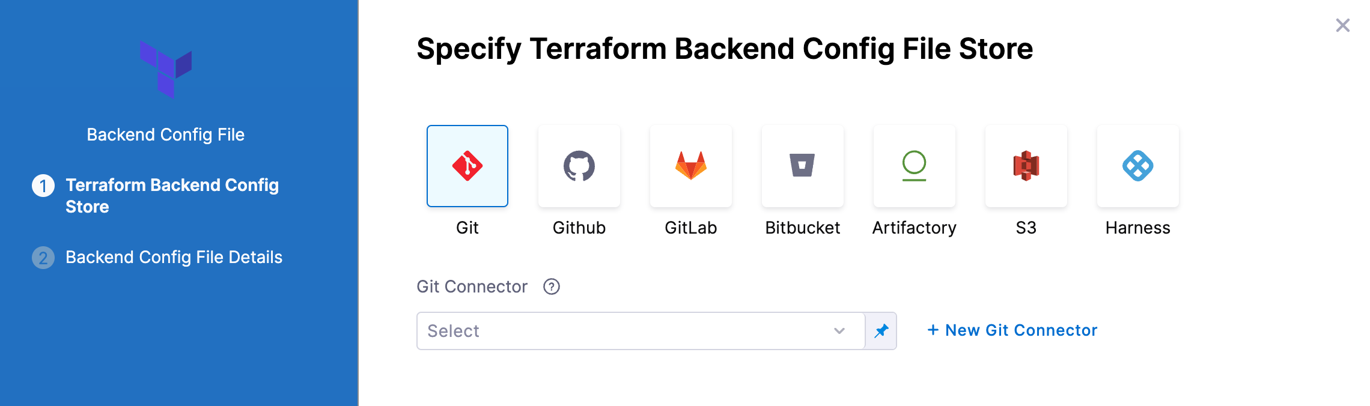The height and width of the screenshot is (406, 1370).
Task: Go to Terraform Backend Config Store step
Action: 172,196
